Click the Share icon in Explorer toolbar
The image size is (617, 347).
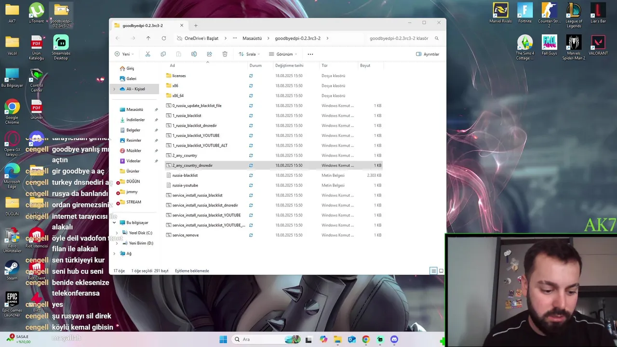pos(209,54)
